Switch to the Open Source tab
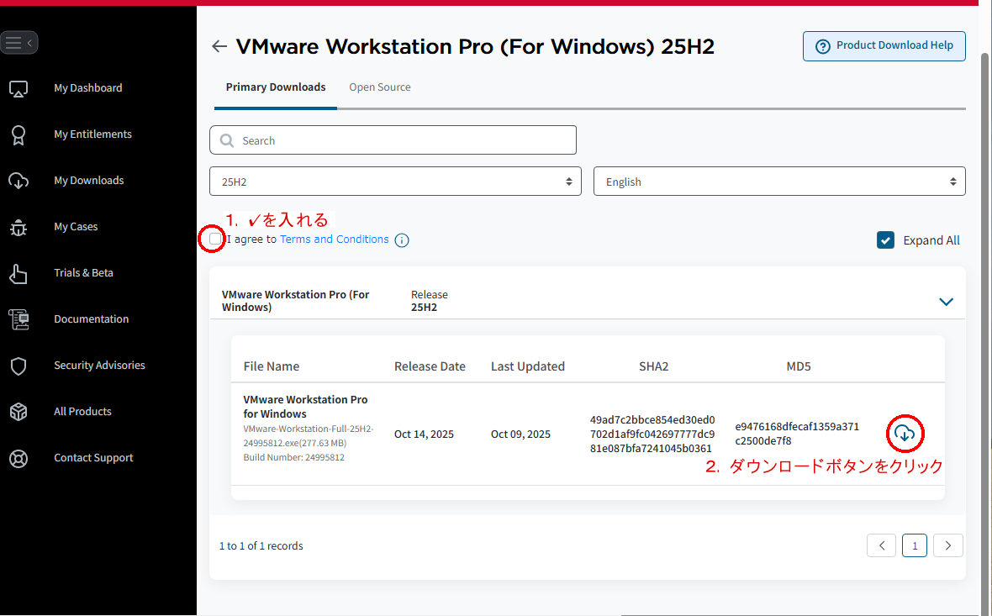This screenshot has height=616, width=992. (380, 87)
